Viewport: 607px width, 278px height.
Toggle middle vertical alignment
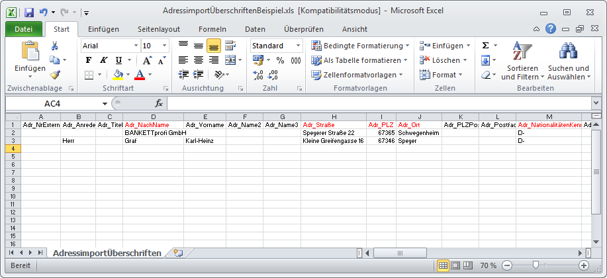point(199,46)
